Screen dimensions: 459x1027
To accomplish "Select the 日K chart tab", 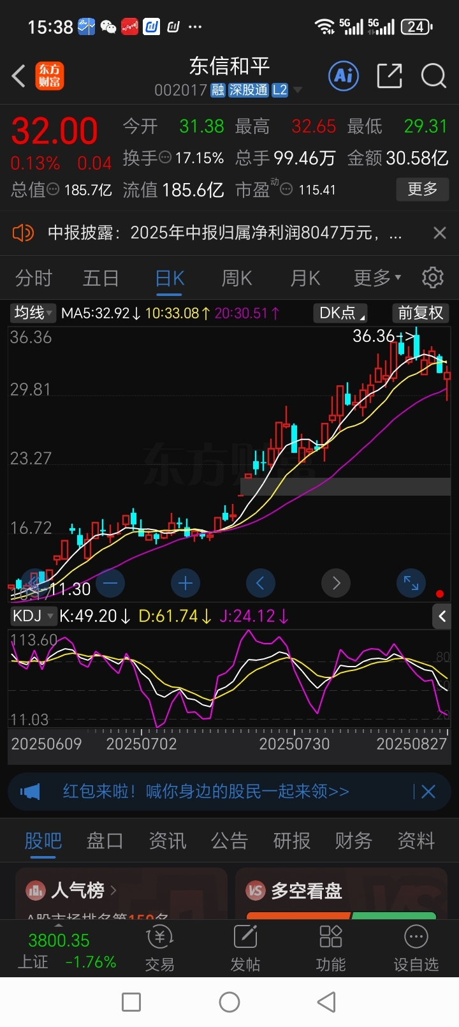I will (x=170, y=278).
